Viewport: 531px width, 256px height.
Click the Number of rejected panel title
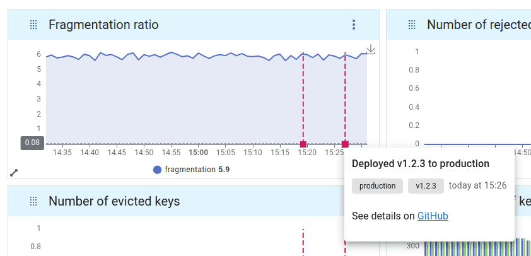click(478, 25)
